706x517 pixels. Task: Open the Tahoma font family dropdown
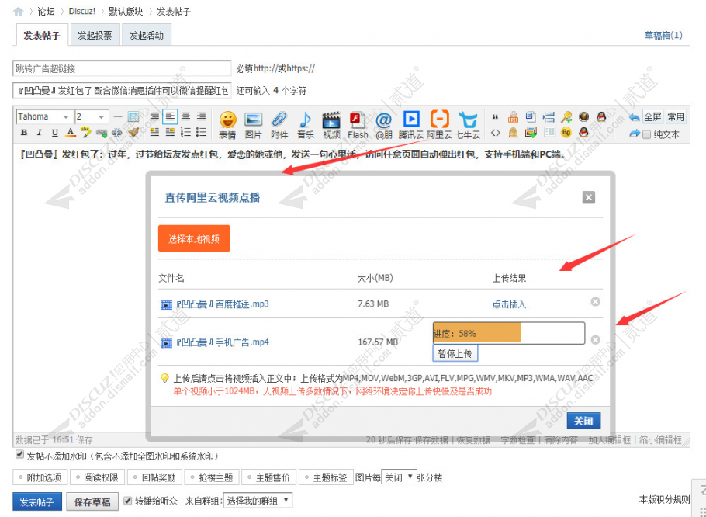43,116
